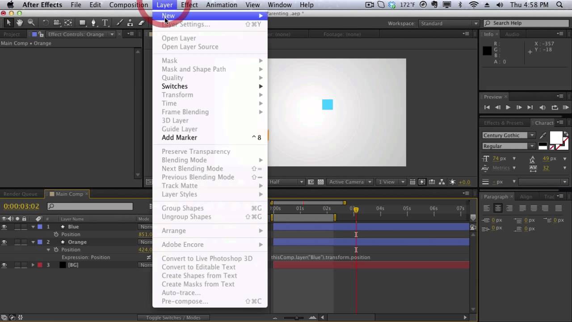Click the In/Out/Duration braces icon
This screenshot has height=322, width=572.
20,318
